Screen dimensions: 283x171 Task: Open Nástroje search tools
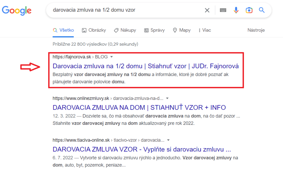pos(256,30)
